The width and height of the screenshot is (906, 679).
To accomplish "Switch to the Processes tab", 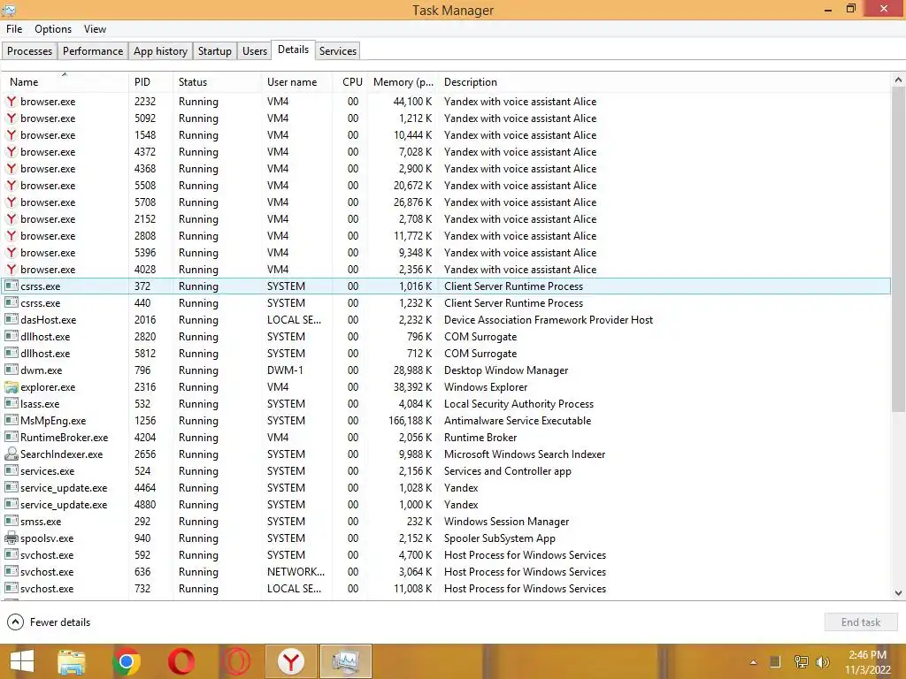I will (29, 50).
